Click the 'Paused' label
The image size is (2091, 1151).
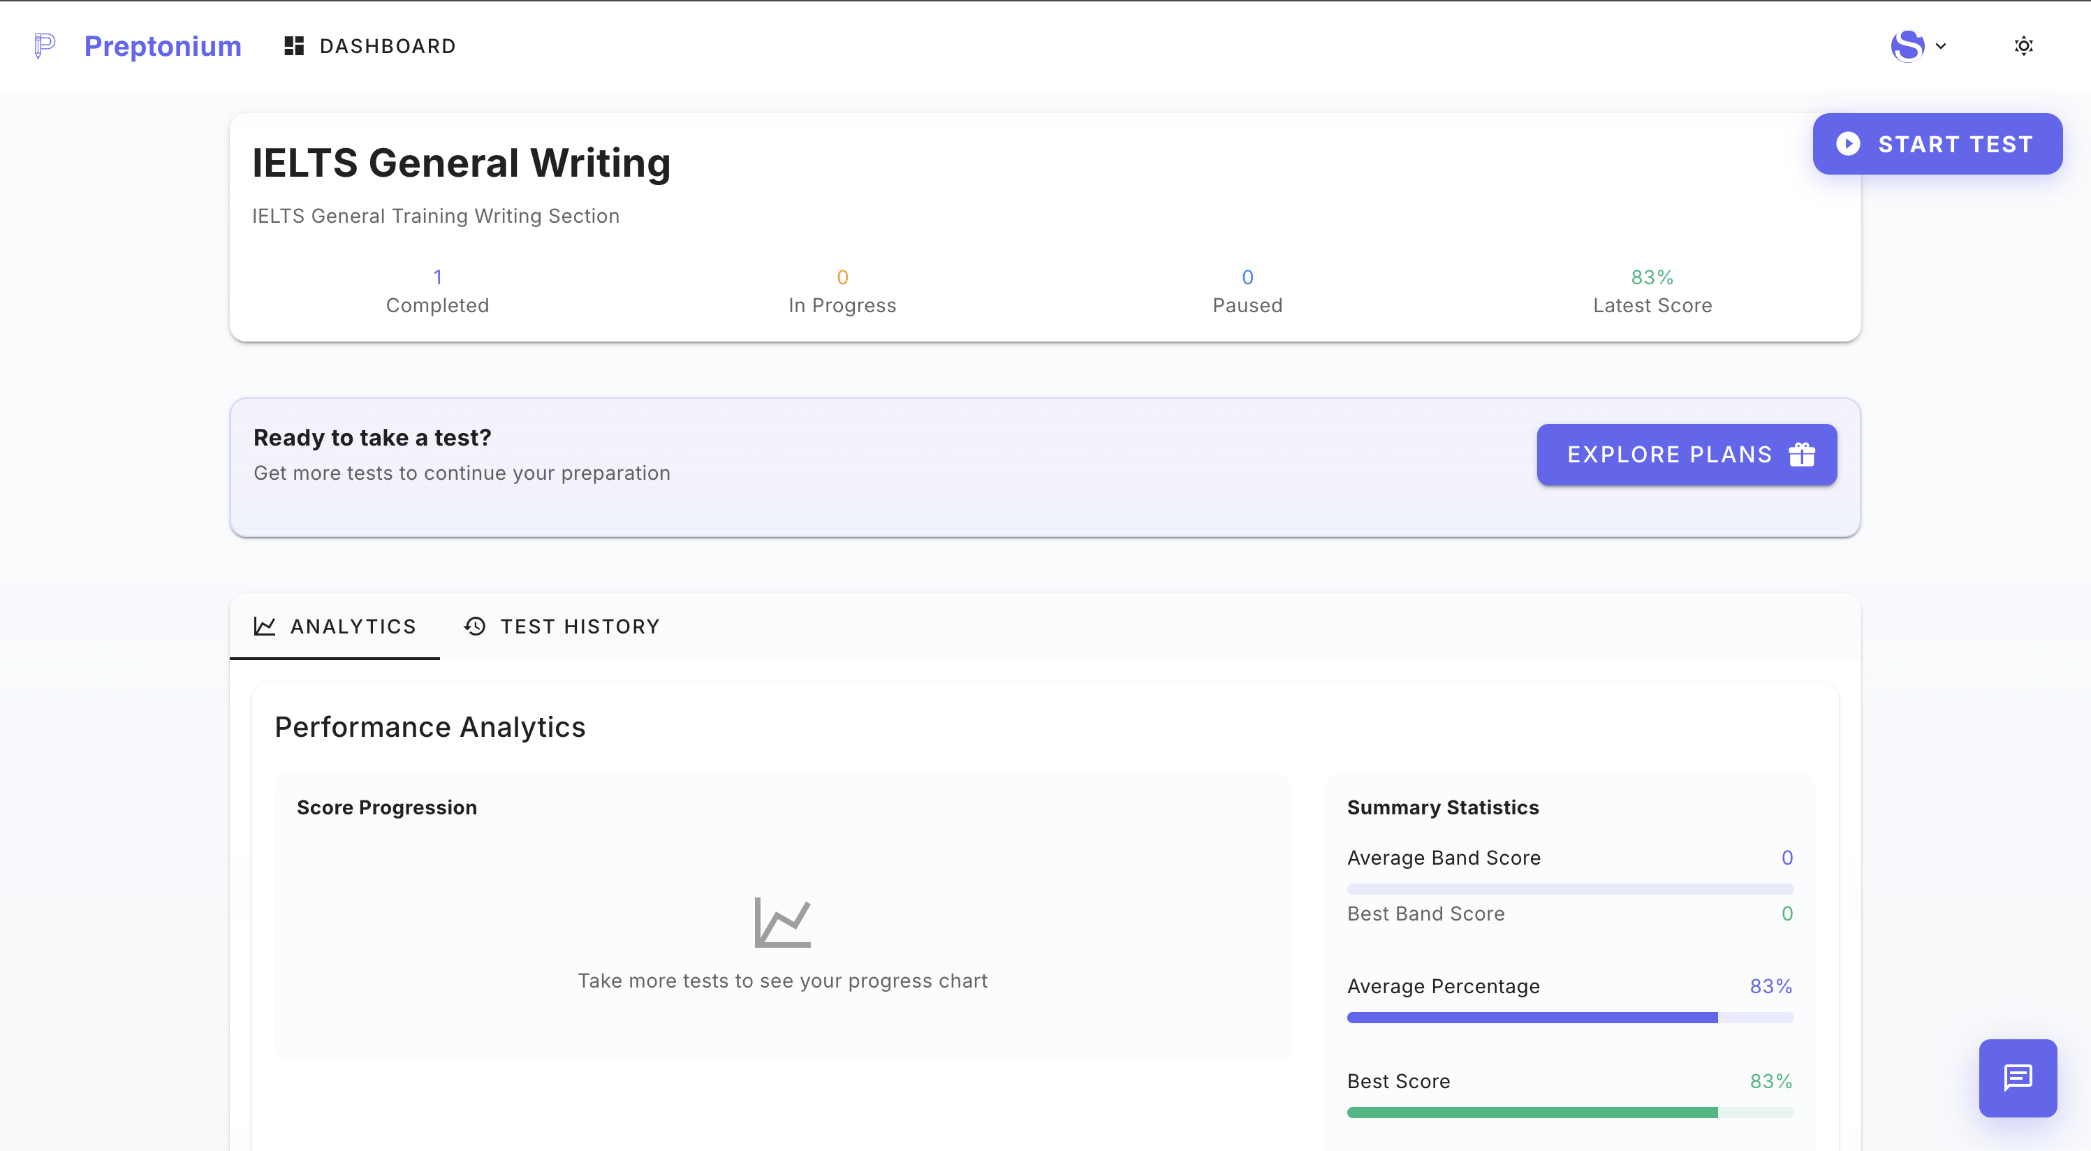1247,305
